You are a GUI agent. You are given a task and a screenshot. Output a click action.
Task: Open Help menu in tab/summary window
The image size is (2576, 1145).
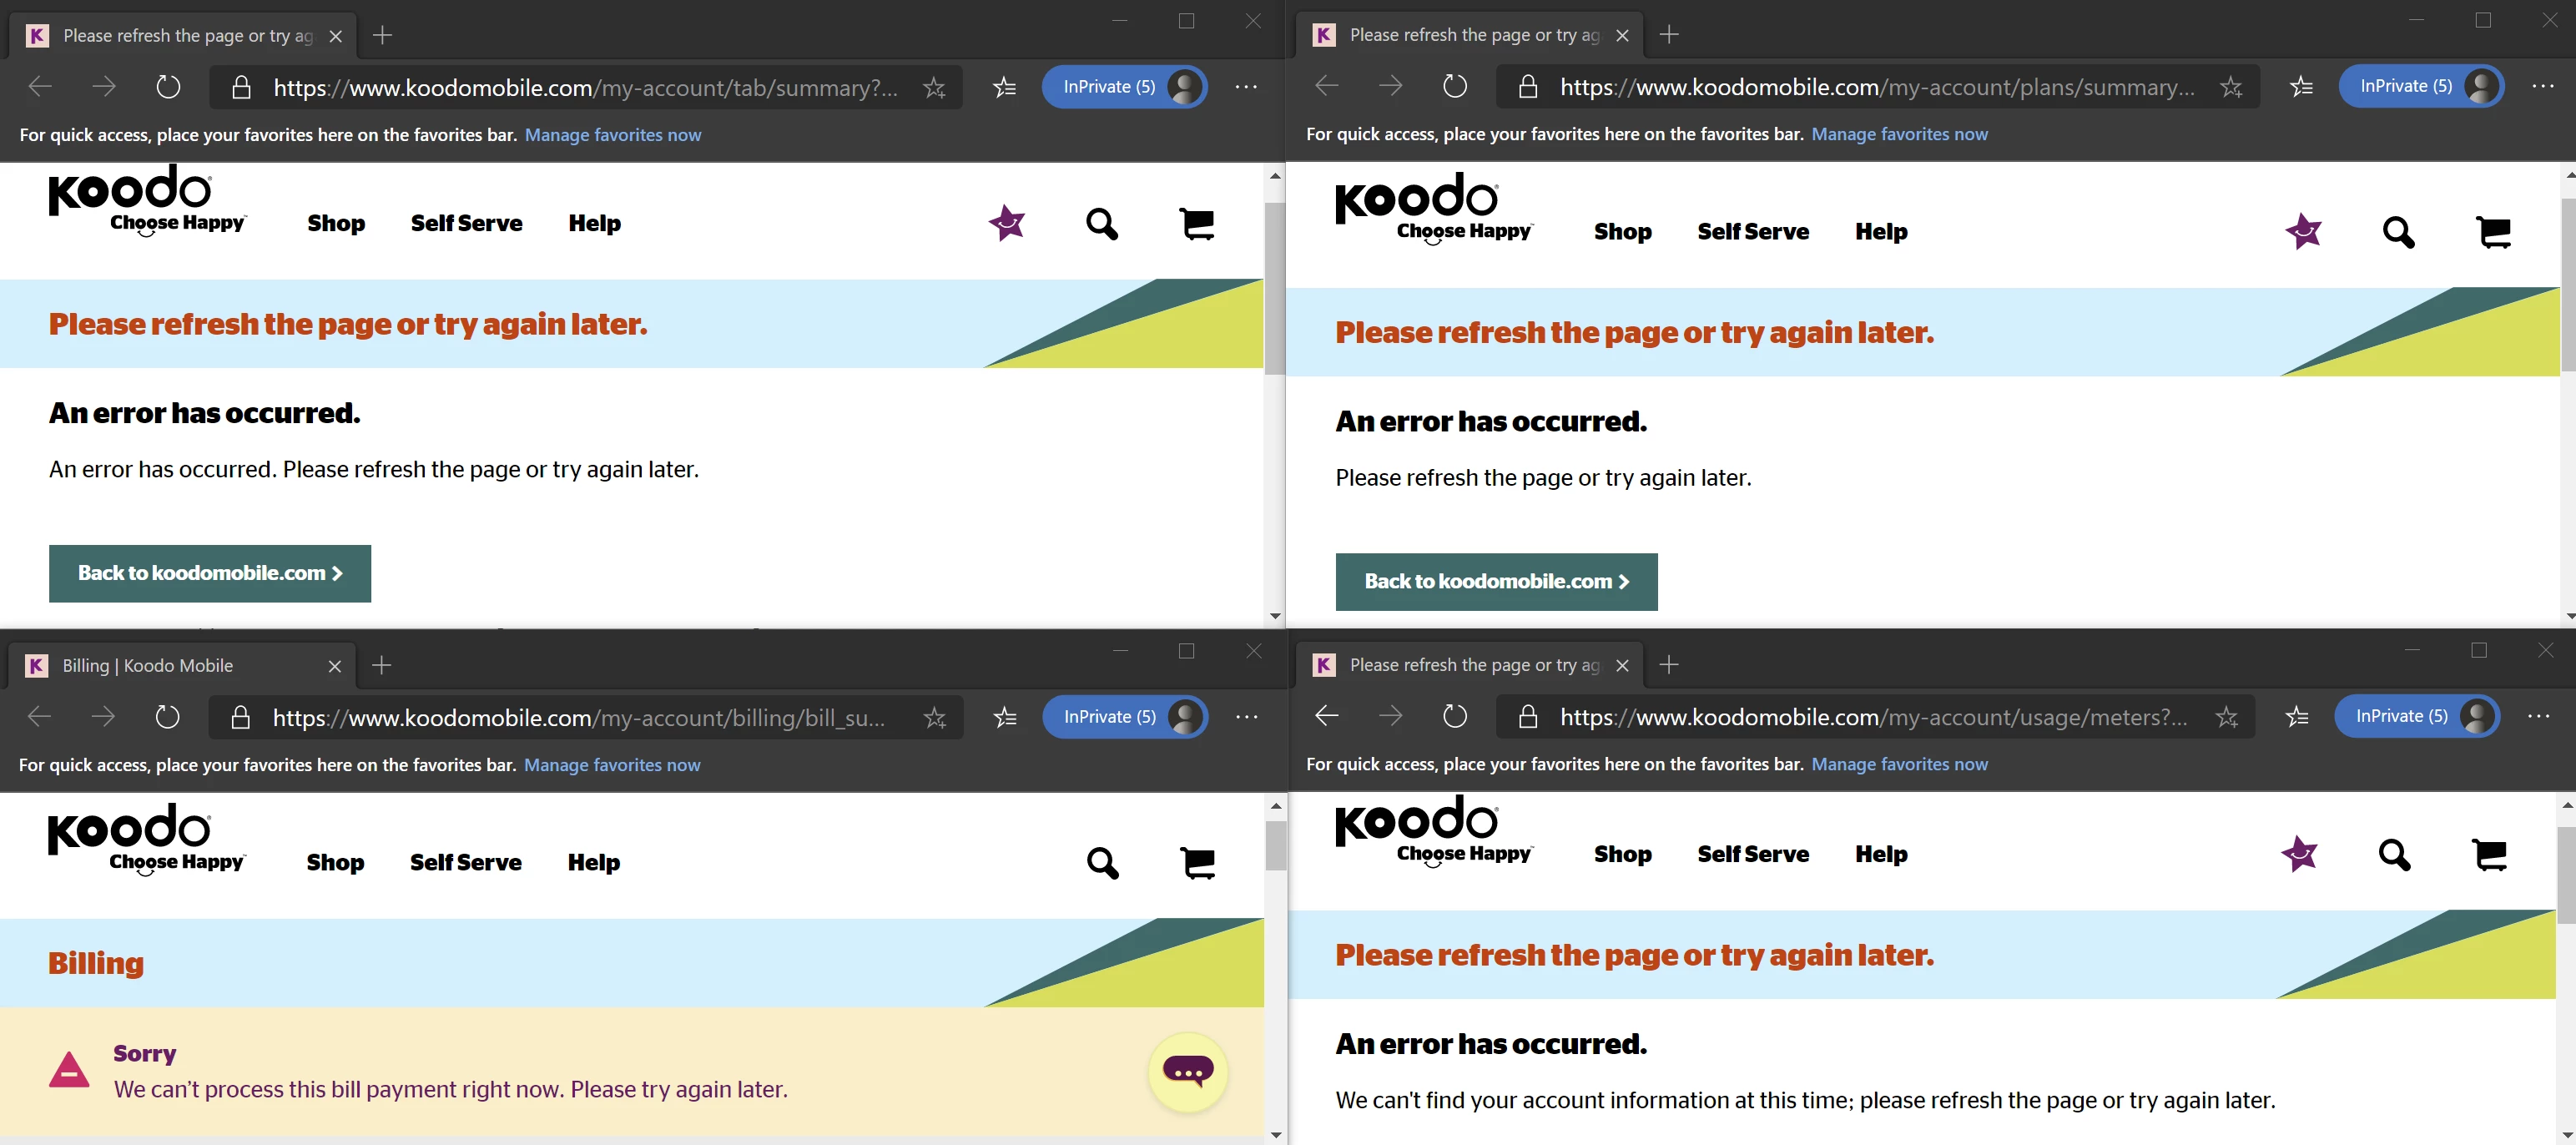pyautogui.click(x=595, y=223)
